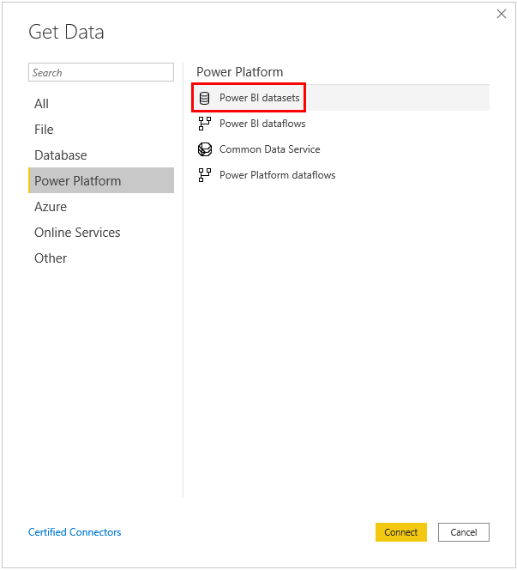Select the File category

click(x=101, y=130)
